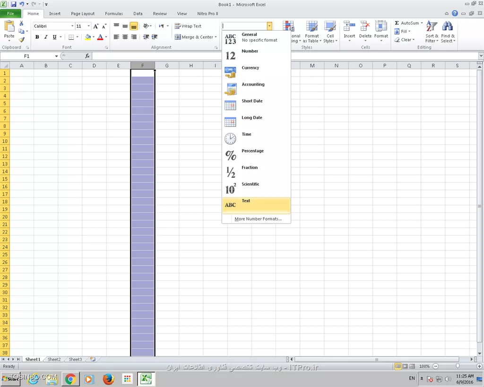Open Google Chrome from the taskbar
Viewport: 484px width, 387px height.
70,379
